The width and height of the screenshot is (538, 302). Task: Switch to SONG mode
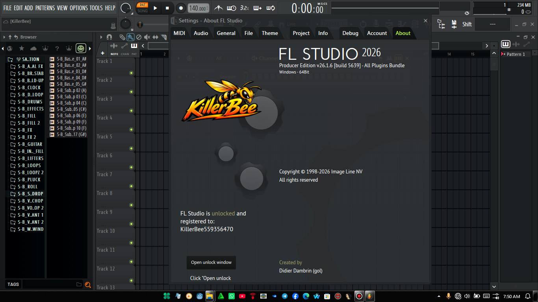click(143, 11)
